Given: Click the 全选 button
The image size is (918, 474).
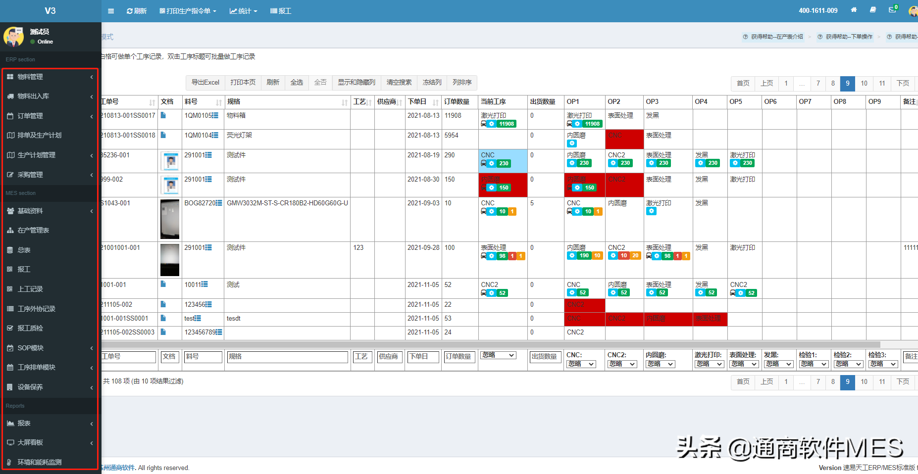Looking at the screenshot, I should coord(297,83).
